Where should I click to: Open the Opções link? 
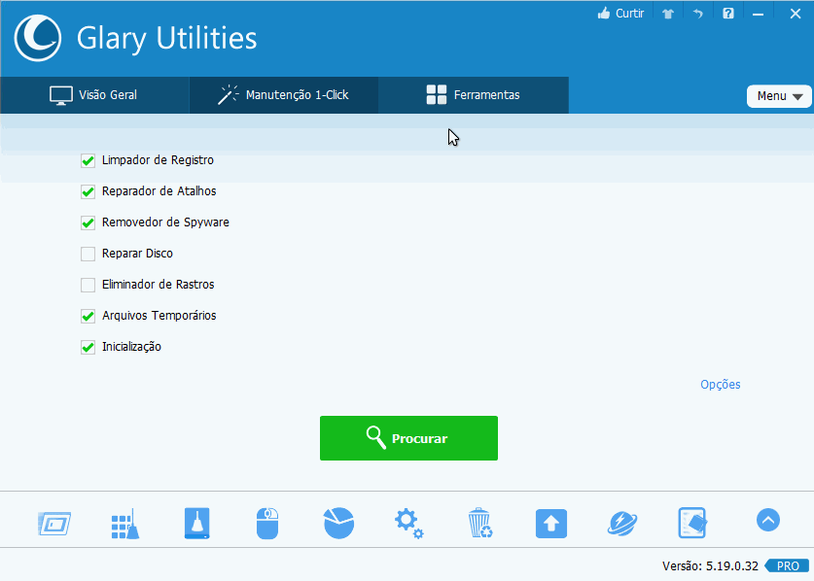(x=720, y=385)
